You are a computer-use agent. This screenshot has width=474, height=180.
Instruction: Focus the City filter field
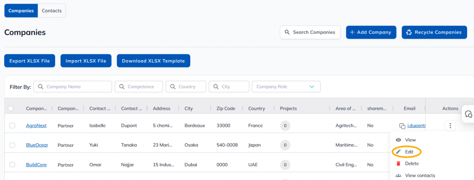click(229, 86)
